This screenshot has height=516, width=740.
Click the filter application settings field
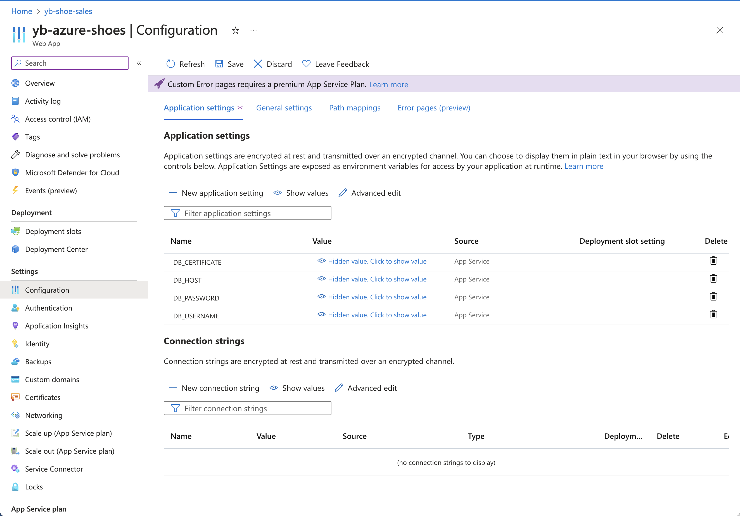[247, 213]
